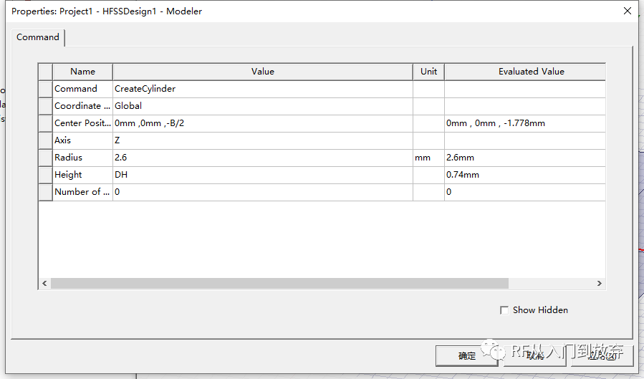Viewport: 644px width, 379px height.
Task: Edit Number of Segments value 0
Action: [263, 192]
